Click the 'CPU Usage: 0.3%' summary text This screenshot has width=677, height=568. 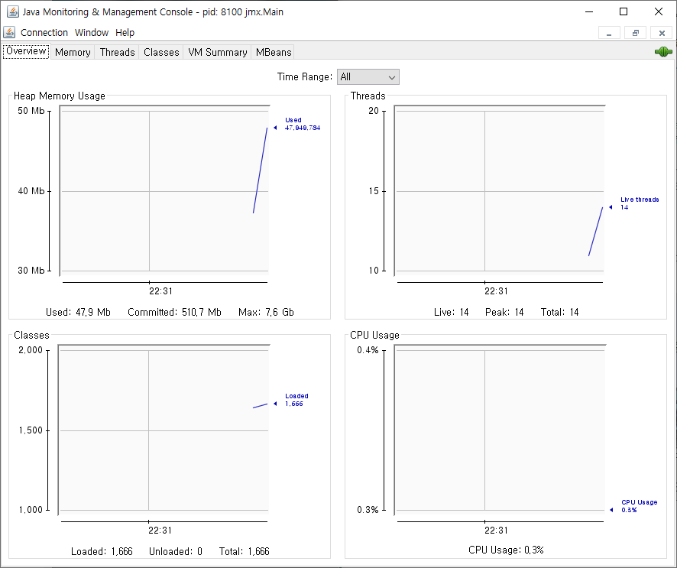506,550
